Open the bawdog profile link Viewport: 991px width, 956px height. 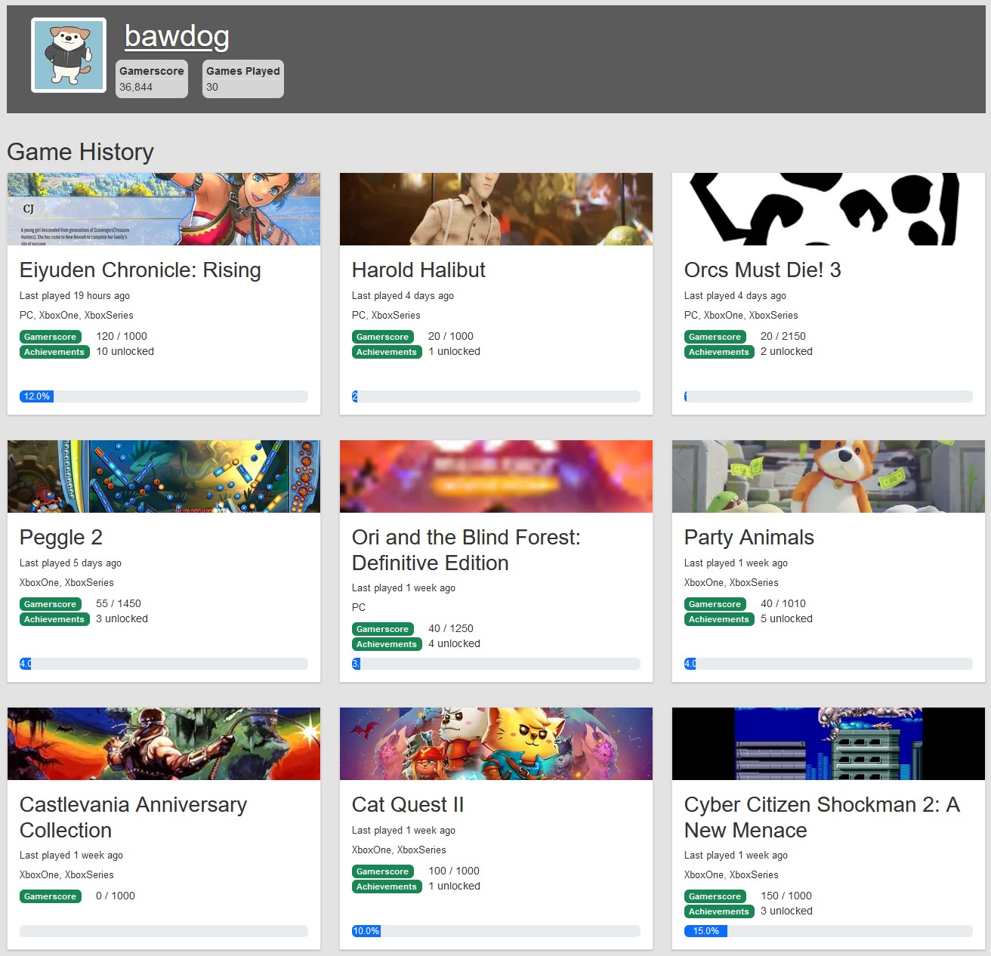(x=177, y=36)
